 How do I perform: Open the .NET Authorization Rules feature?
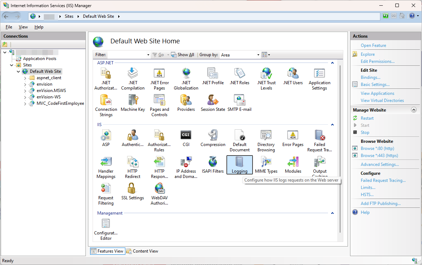tap(106, 79)
